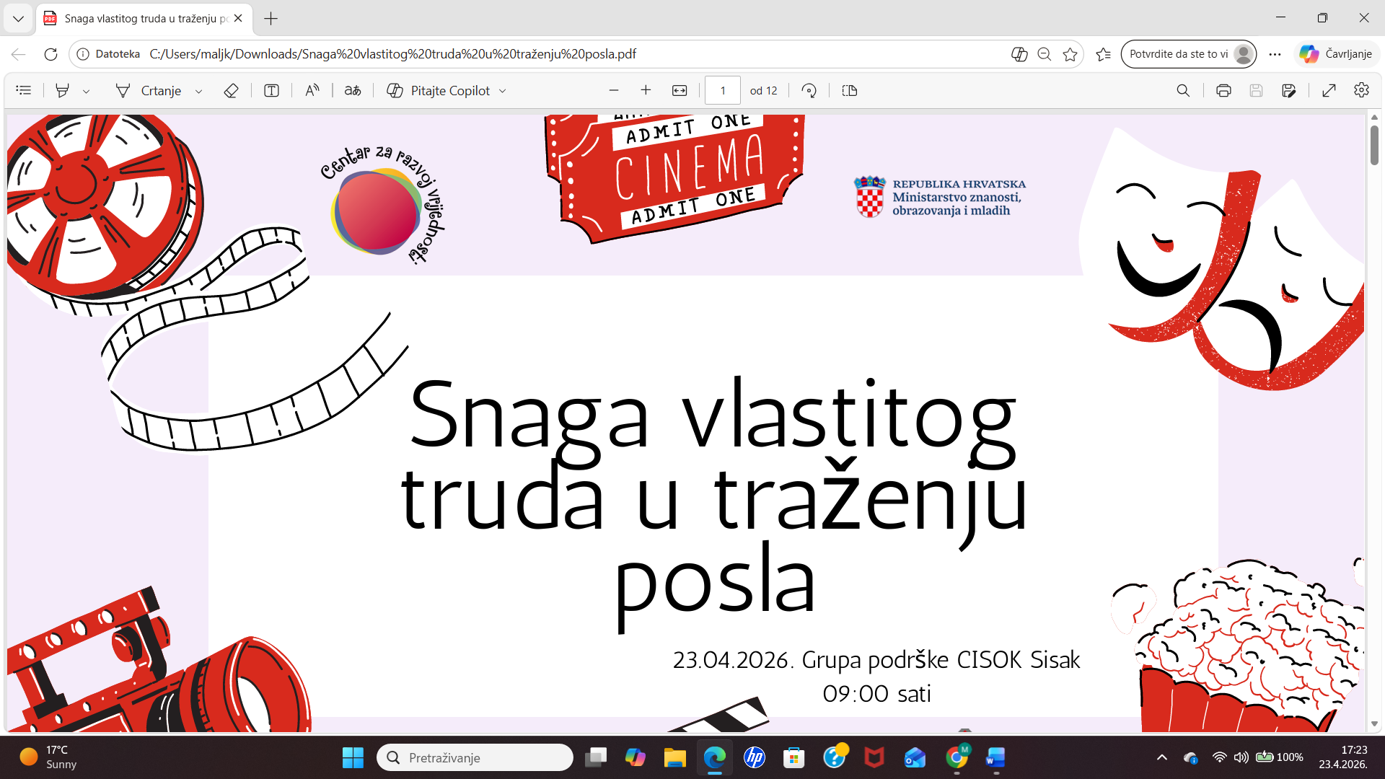Expand highlight color options dropdown
The height and width of the screenshot is (779, 1385).
pyautogui.click(x=87, y=91)
